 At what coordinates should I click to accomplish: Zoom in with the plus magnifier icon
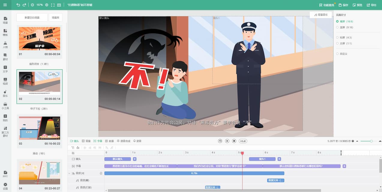(47, 5)
